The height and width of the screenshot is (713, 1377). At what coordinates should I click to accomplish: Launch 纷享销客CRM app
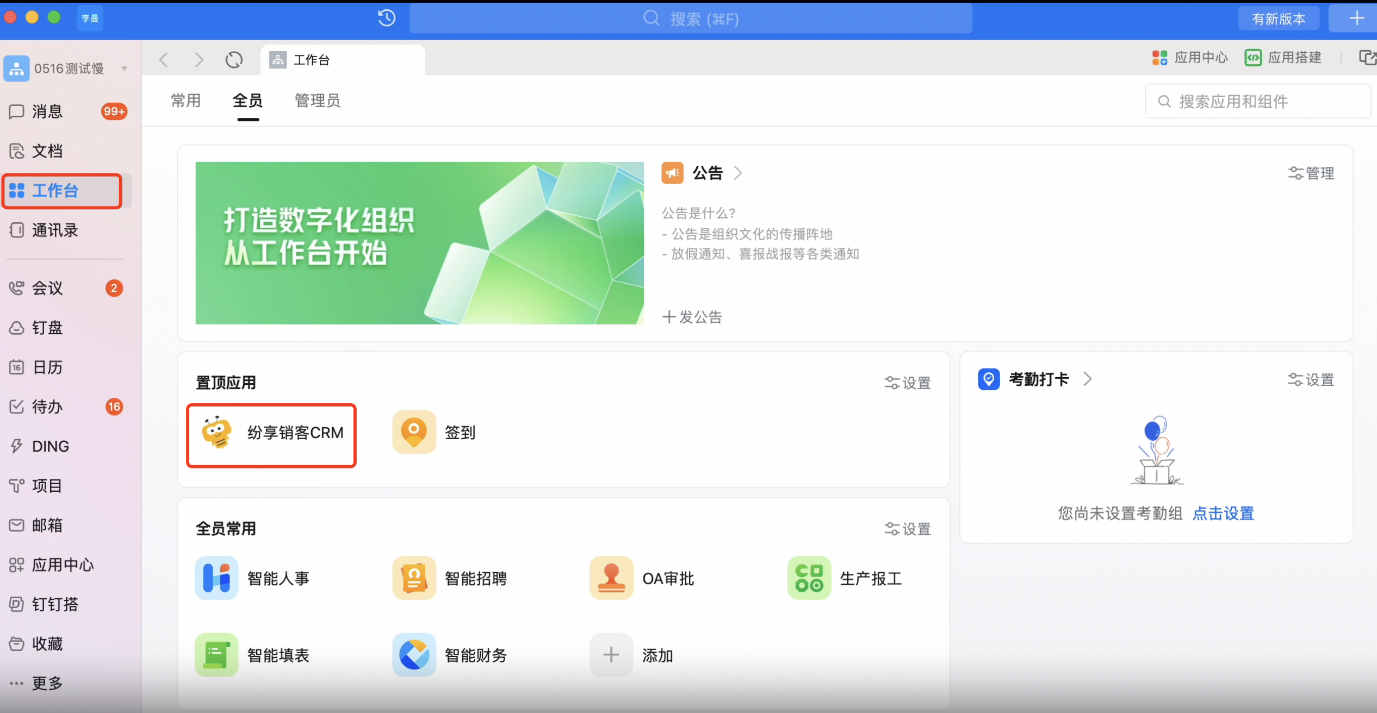[271, 433]
